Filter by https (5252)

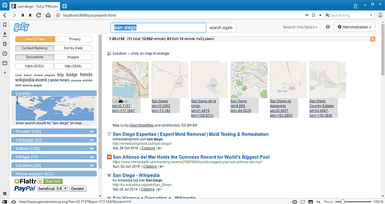(35, 66)
